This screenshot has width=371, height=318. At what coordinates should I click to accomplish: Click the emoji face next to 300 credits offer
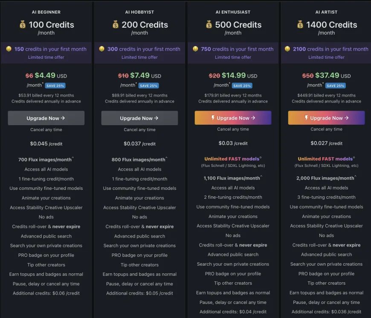point(102,49)
